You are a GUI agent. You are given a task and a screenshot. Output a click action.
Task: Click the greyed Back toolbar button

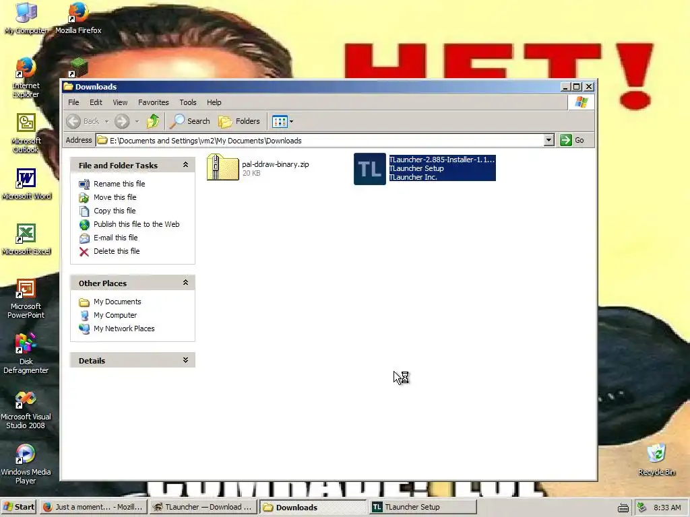pos(83,121)
